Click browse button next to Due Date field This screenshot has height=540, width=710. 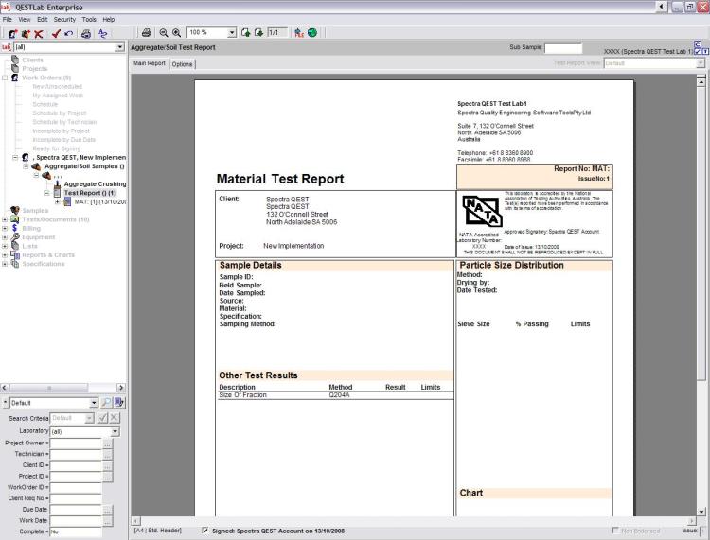[x=107, y=510]
